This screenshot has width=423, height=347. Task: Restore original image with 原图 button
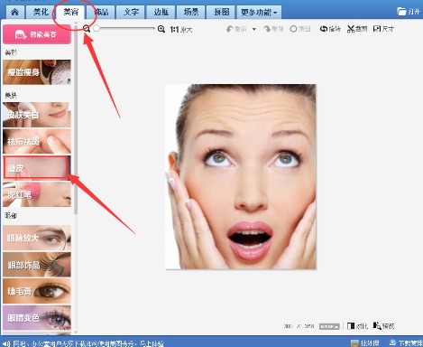[x=300, y=29]
